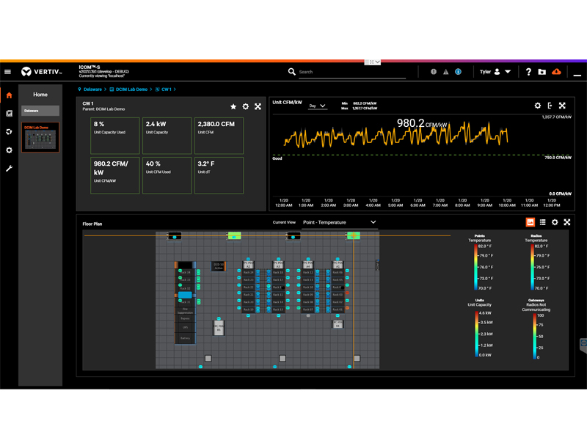Expand the Floor Plan to fullscreen
This screenshot has height=440, width=587.
567,222
